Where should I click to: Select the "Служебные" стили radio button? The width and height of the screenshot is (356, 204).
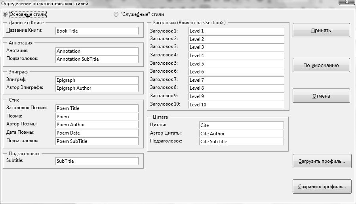coord(116,14)
